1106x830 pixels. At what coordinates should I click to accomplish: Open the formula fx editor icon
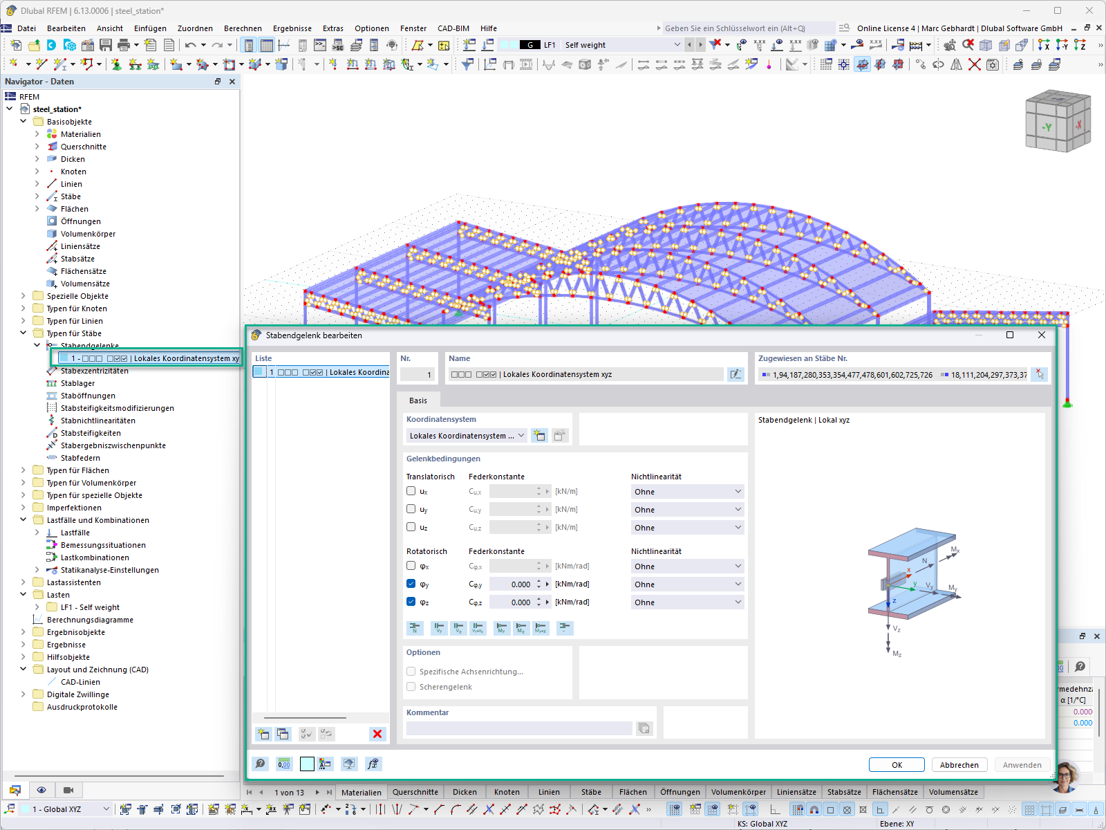(x=373, y=764)
